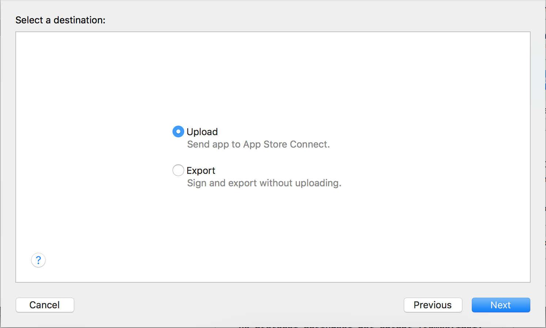Click the Next button
This screenshot has height=328, width=546.
click(x=501, y=305)
